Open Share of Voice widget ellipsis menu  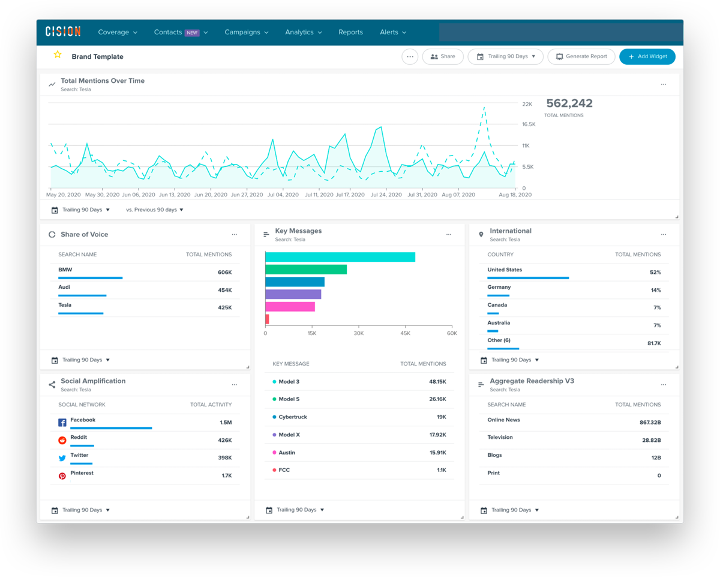235,235
